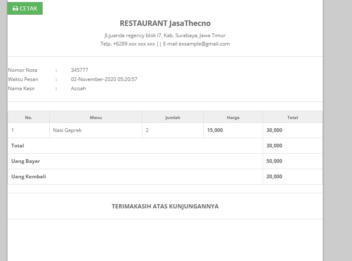Click the 'Waktu Pesan' label

pyautogui.click(x=23, y=79)
